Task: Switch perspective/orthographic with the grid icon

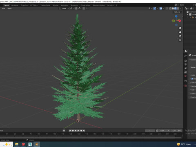Action: (x=180, y=40)
